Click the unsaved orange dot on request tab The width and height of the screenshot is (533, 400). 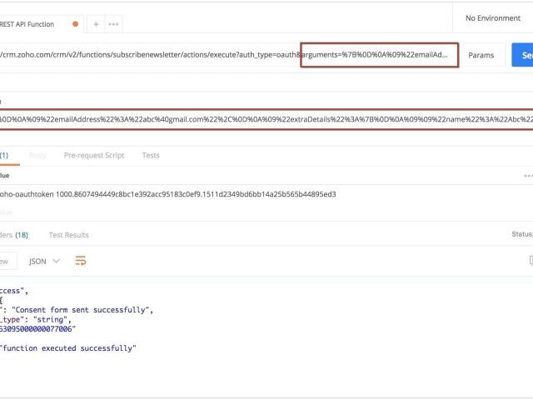point(76,24)
